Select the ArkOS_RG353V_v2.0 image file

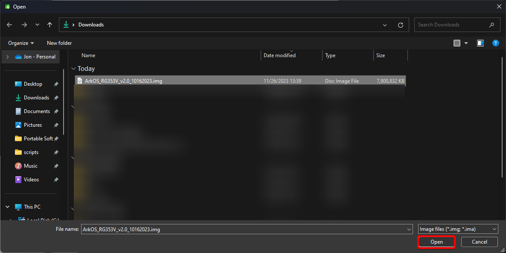coord(123,81)
